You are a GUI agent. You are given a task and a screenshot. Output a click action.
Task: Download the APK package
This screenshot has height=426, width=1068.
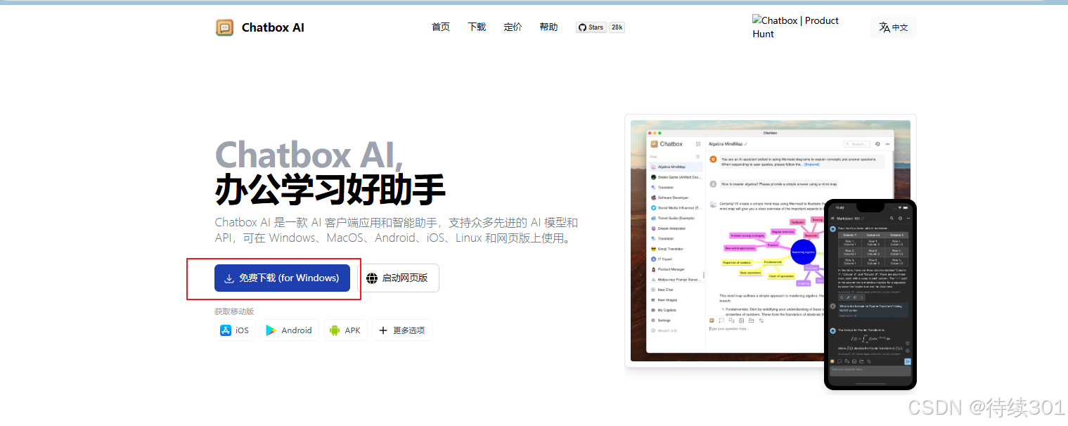point(345,330)
